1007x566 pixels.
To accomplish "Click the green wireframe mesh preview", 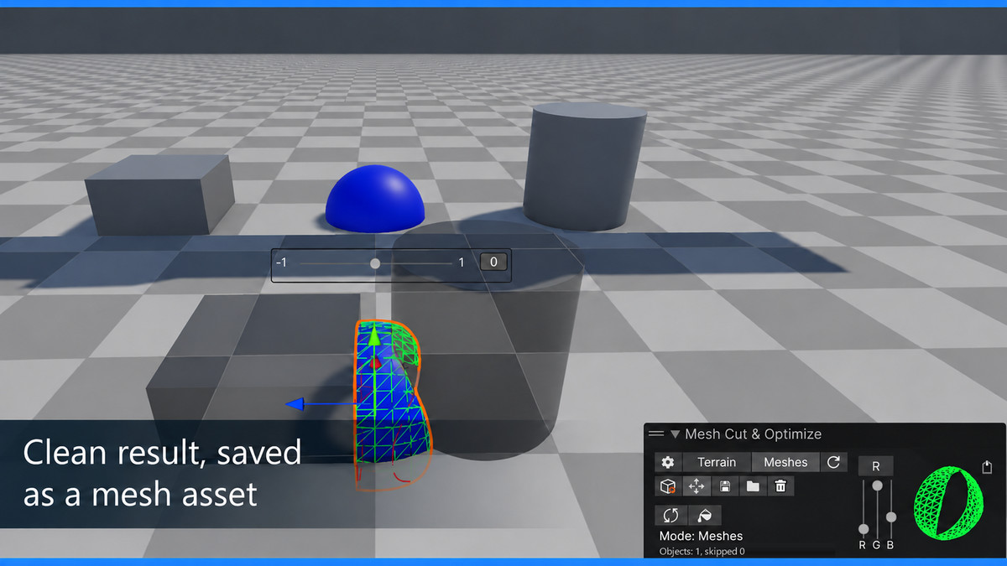I will click(947, 503).
